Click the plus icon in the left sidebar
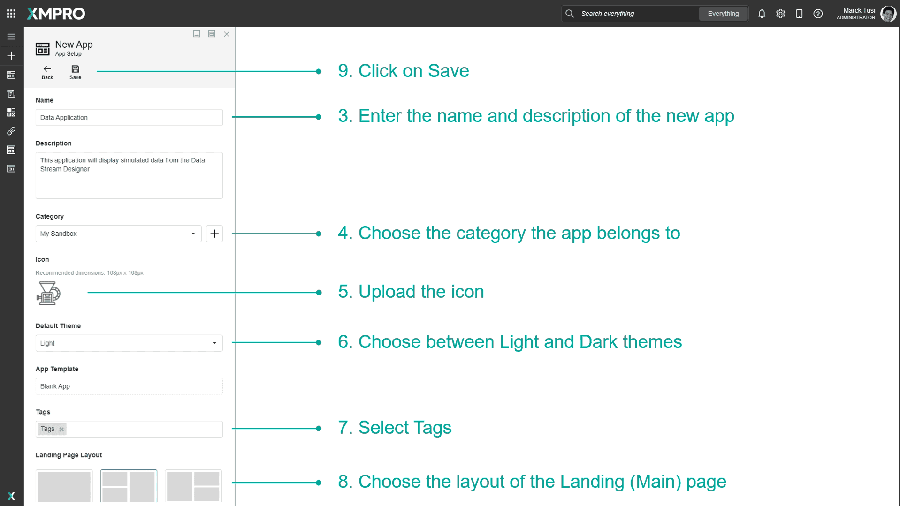This screenshot has width=900, height=506. 11,55
